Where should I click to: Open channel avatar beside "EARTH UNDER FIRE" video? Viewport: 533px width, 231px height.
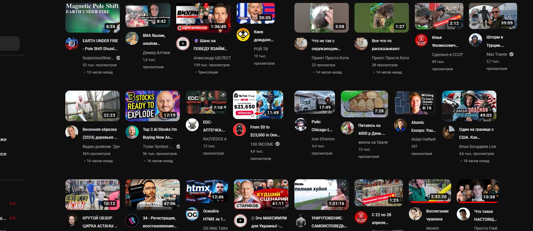click(72, 43)
